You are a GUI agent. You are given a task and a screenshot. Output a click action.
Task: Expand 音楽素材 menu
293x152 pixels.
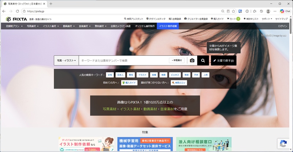[x=85, y=26]
